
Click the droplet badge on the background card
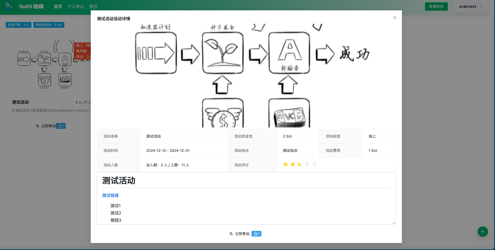click(x=61, y=126)
